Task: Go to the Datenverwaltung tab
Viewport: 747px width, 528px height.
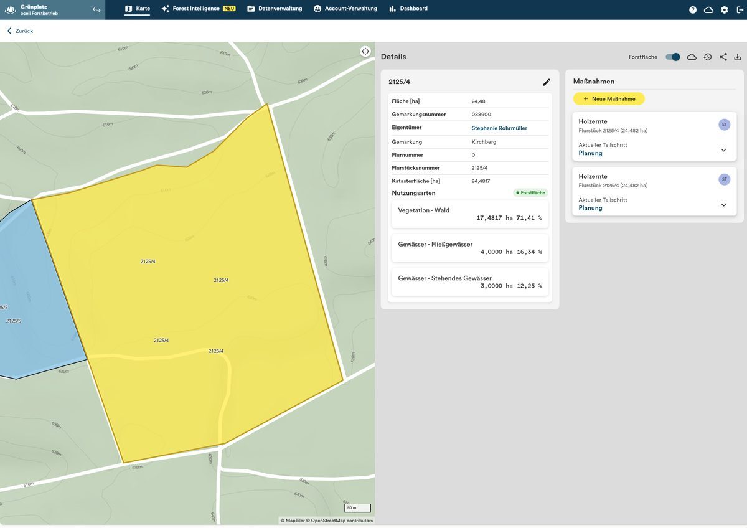Action: 275,9
